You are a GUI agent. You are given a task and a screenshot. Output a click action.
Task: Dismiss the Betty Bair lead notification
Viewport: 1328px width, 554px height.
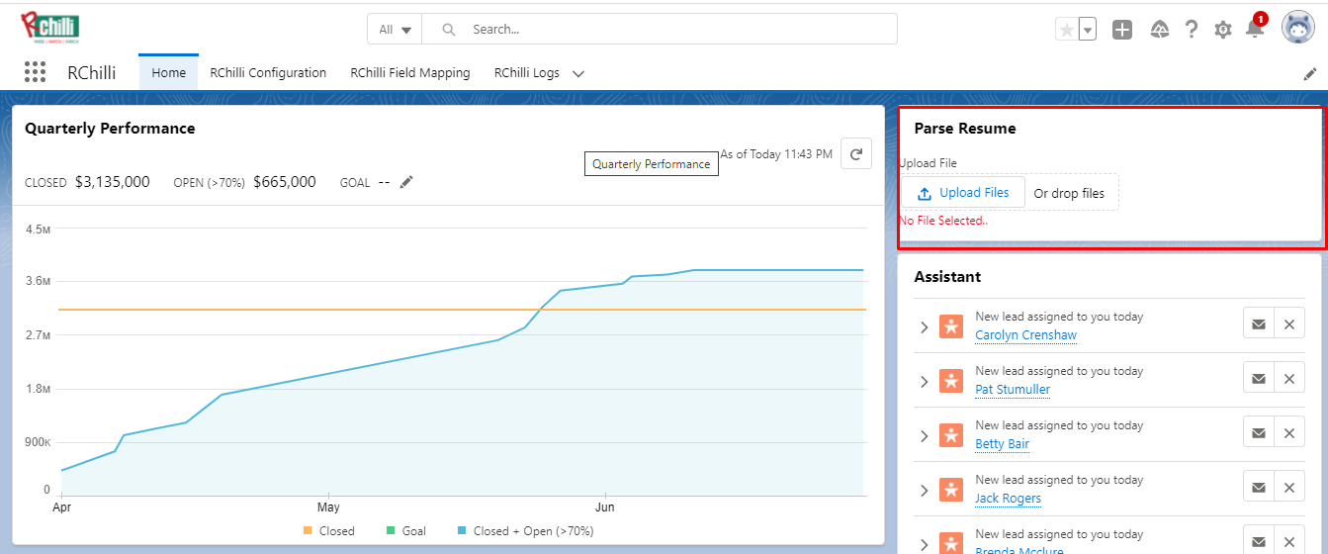(x=1288, y=432)
